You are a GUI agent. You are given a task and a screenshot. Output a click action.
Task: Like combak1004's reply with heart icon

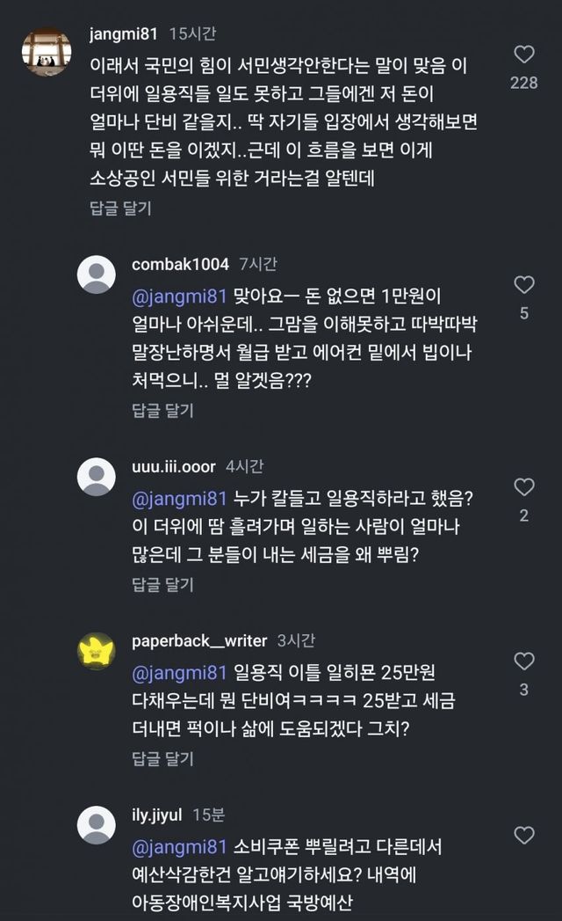point(524,285)
